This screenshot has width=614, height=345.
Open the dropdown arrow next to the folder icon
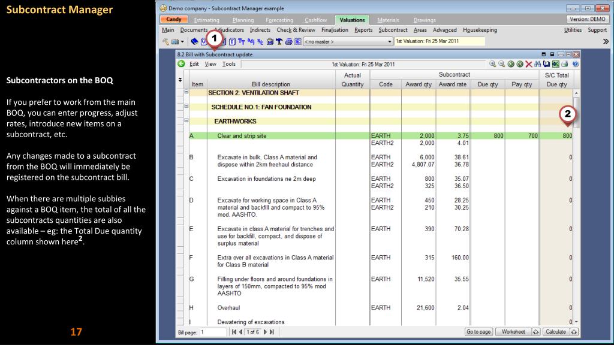[x=182, y=41]
